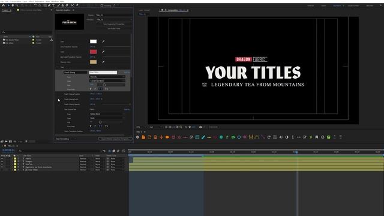The width and height of the screenshot is (384, 216).
Task: Click the timeline current time indicator
Action: pyautogui.click(x=297, y=152)
